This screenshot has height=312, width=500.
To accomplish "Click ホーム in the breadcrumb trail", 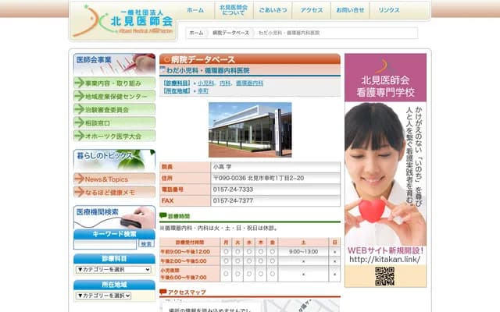I will [196, 33].
